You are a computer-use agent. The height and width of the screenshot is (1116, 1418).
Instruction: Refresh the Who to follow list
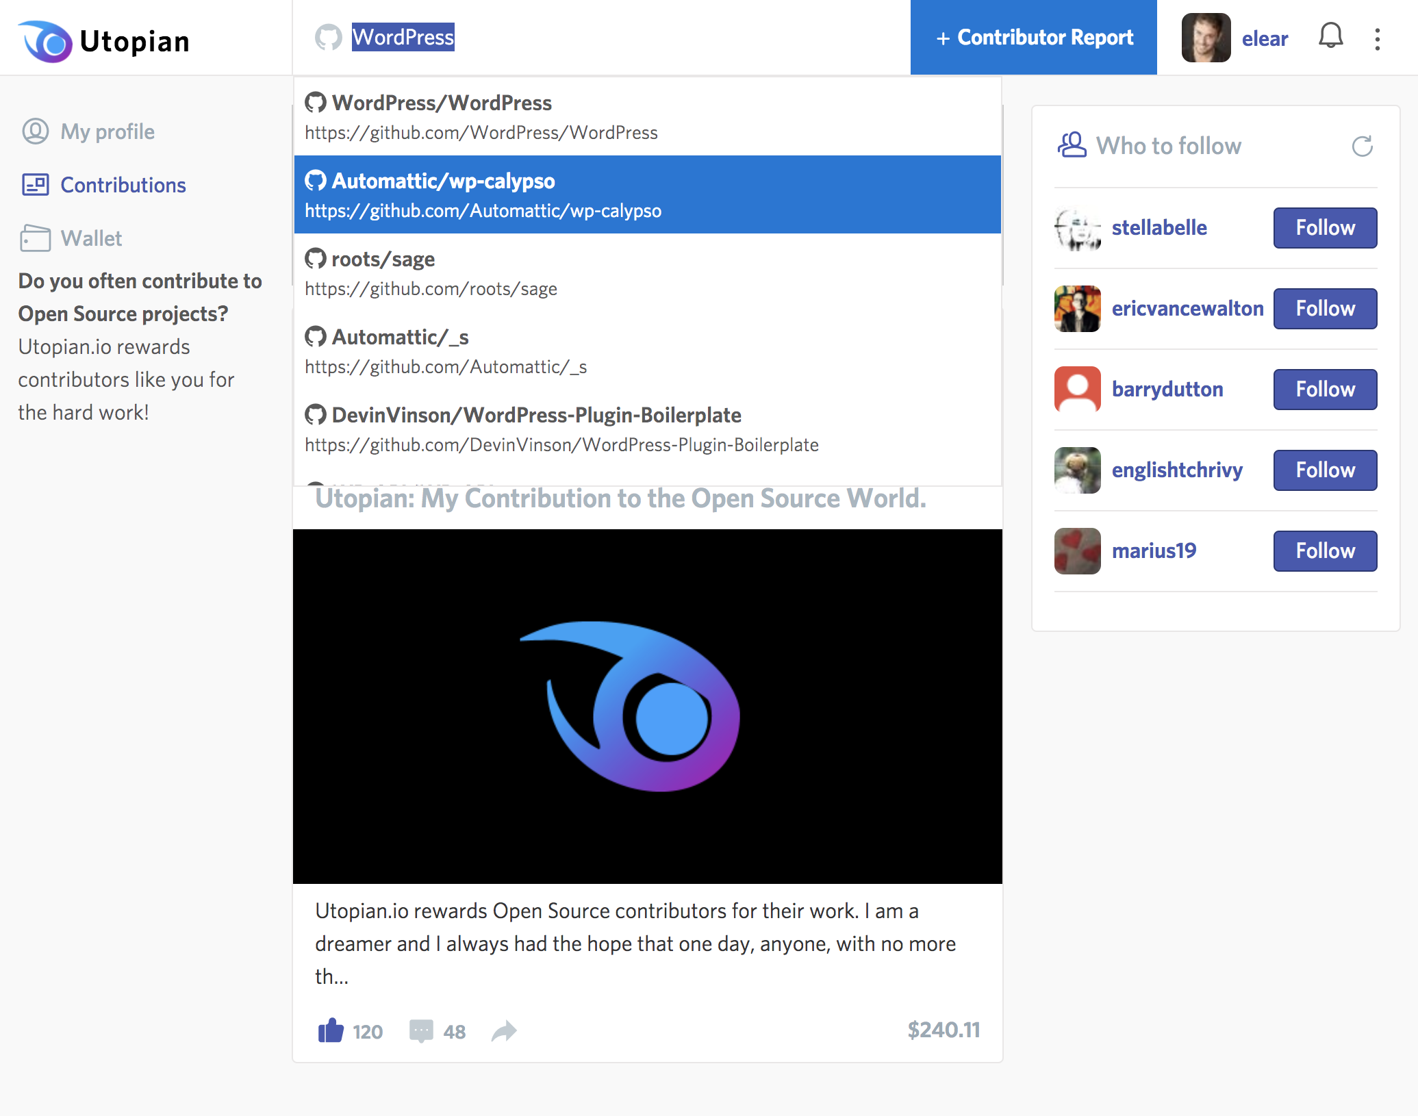pos(1363,146)
